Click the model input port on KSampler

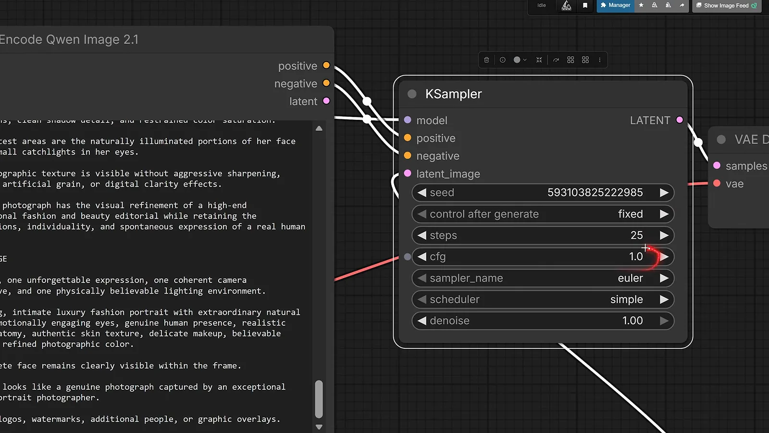coord(408,120)
